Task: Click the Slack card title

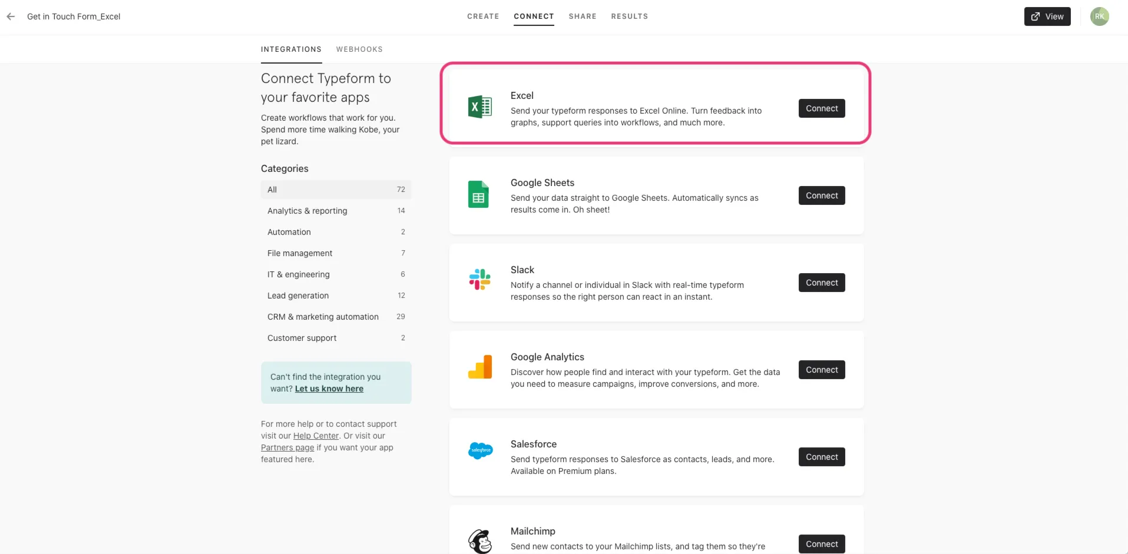Action: 522,270
